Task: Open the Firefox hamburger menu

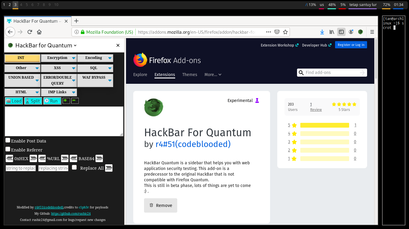Action: point(372,32)
